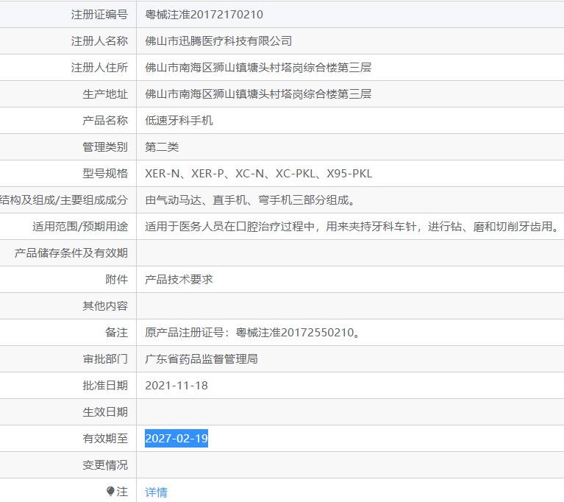Click the 产品名称 label
This screenshot has width=564, height=502.
[x=105, y=120]
